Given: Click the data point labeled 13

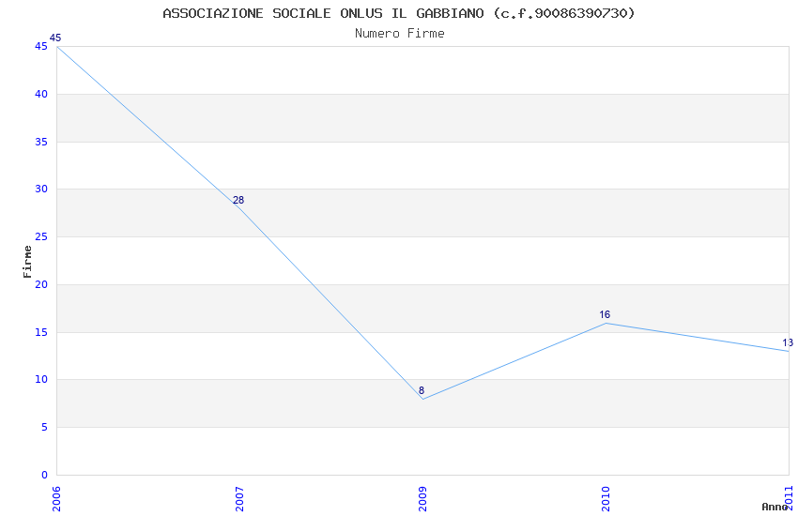Looking at the screenshot, I should click(x=789, y=351).
